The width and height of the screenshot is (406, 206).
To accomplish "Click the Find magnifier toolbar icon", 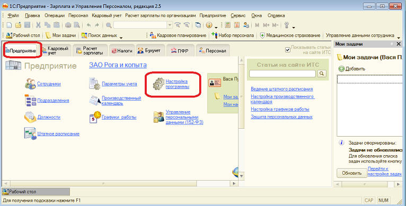I will pyautogui.click(x=109, y=25).
